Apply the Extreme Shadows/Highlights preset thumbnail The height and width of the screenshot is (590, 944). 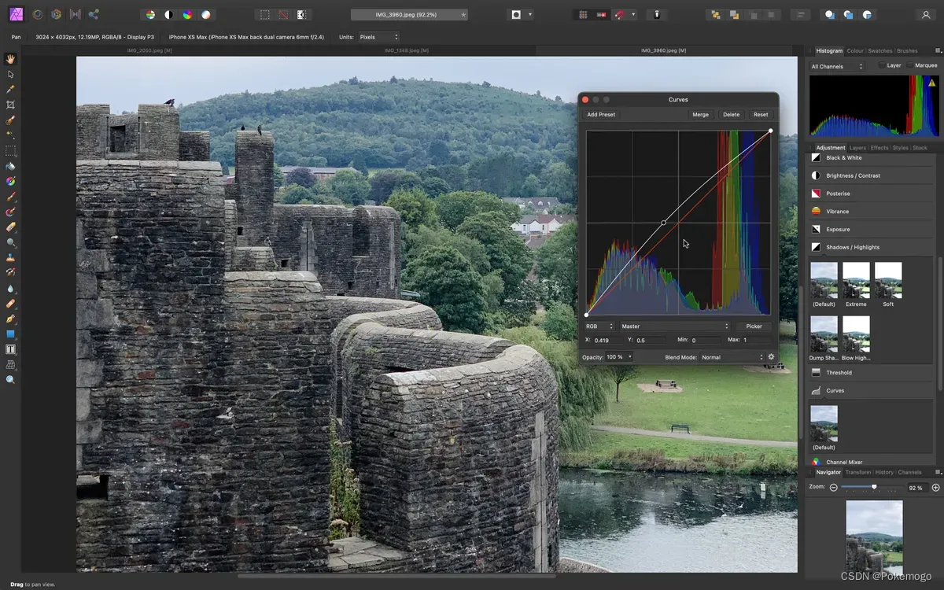point(856,281)
